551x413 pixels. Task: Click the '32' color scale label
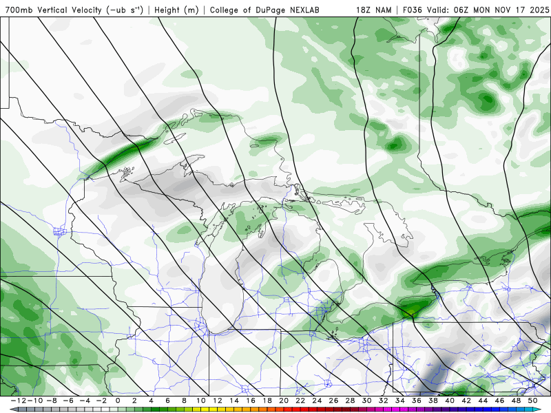tap(384, 401)
